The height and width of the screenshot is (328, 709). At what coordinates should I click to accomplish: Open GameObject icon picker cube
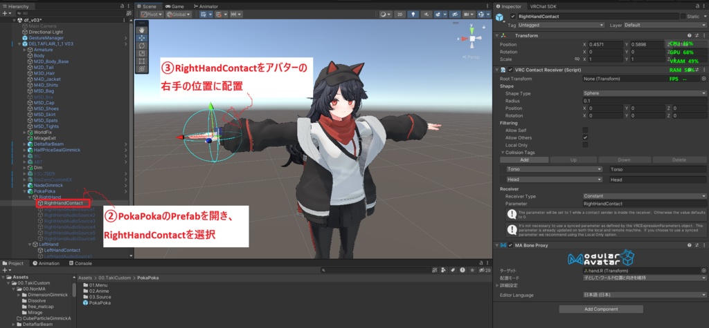(500, 17)
